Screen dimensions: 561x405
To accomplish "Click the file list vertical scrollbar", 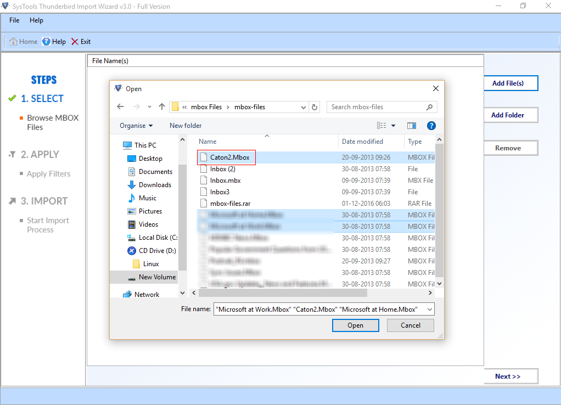I will (439, 211).
